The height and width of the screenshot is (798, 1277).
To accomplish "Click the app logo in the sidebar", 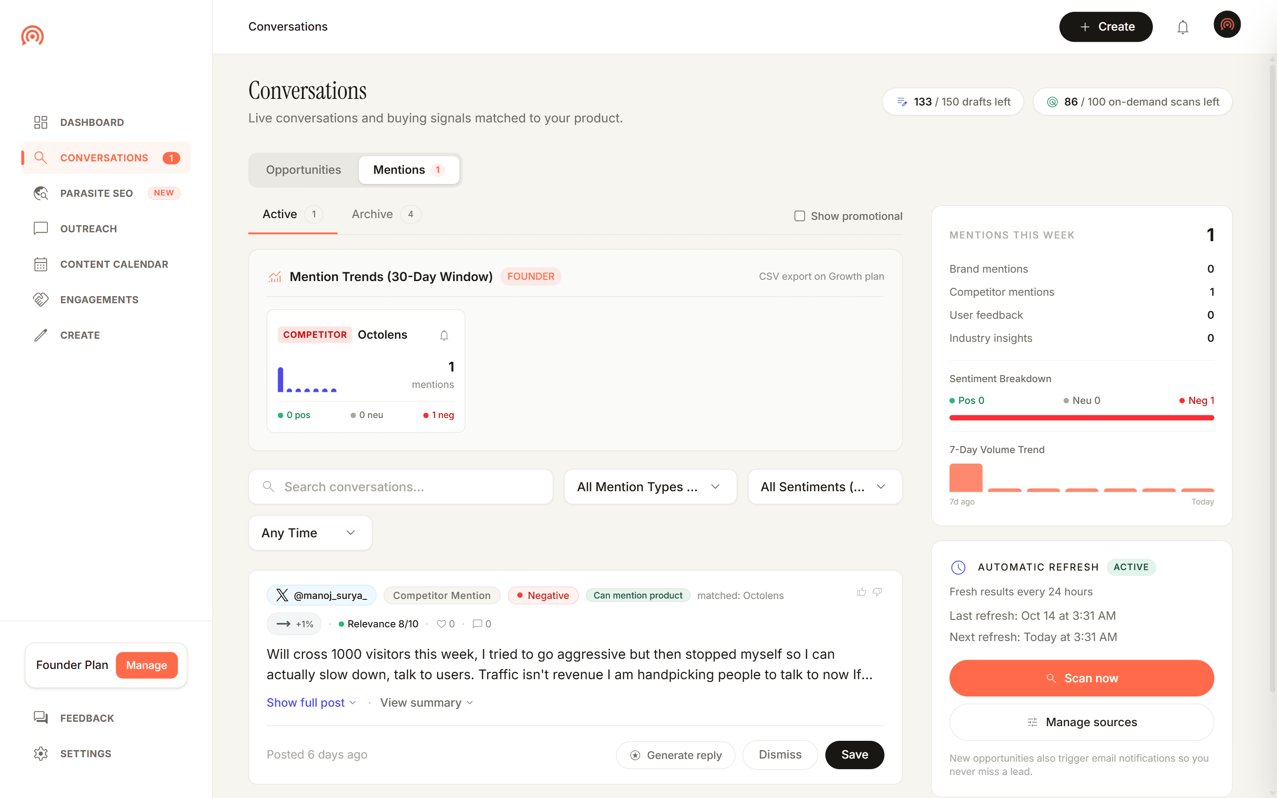I will point(32,35).
